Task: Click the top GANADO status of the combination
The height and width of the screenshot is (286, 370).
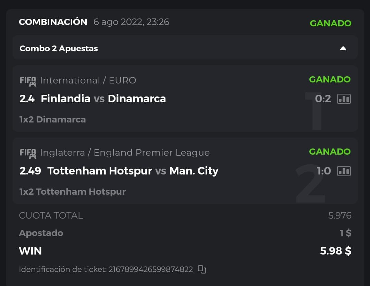Action: coord(330,23)
